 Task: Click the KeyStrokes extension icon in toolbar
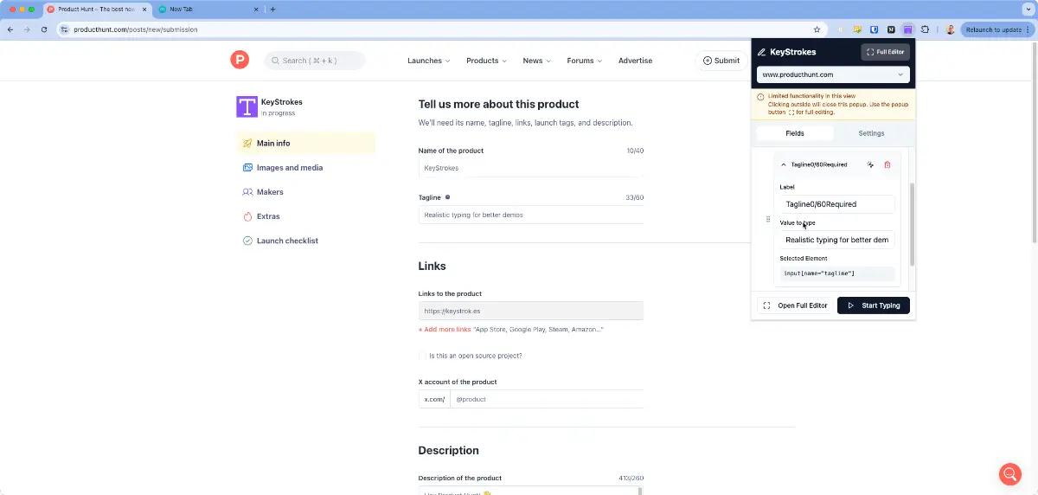907,29
